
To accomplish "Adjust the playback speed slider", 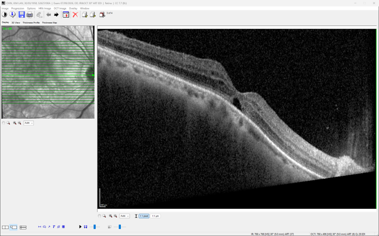I will click(95, 227).
